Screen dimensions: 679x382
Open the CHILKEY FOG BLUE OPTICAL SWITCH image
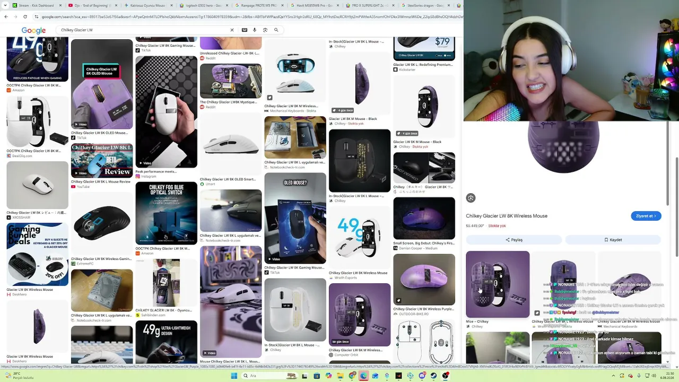click(x=166, y=213)
